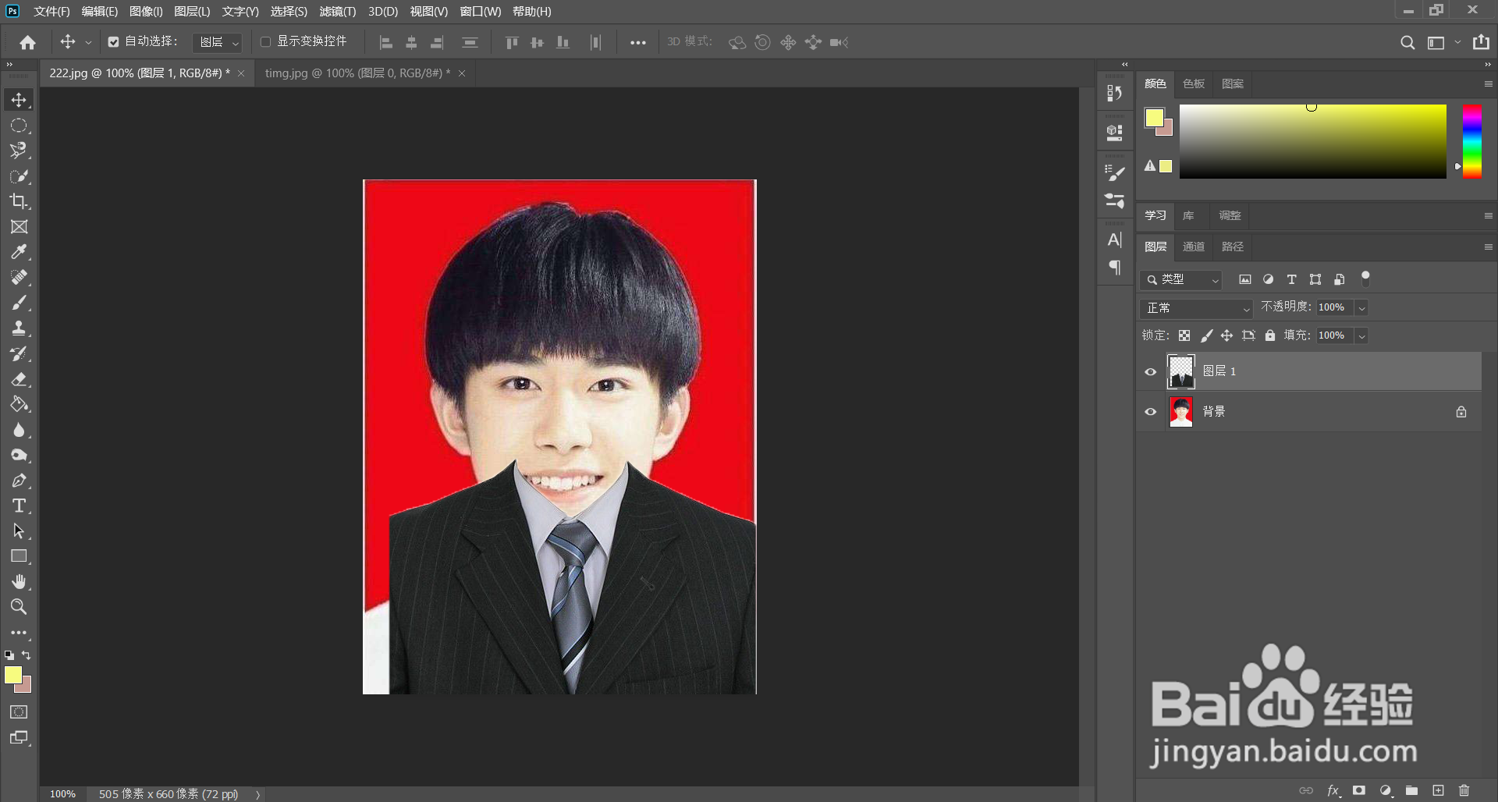The height and width of the screenshot is (802, 1498).
Task: Select the Hand tool
Action: tap(19, 581)
